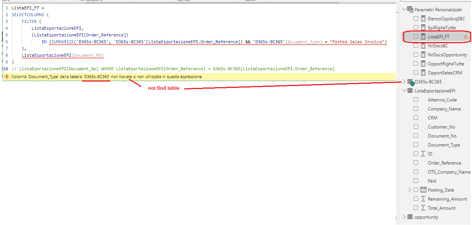Tick the Posting_Date field checkbox
This screenshot has width=472, height=225.
416,190
